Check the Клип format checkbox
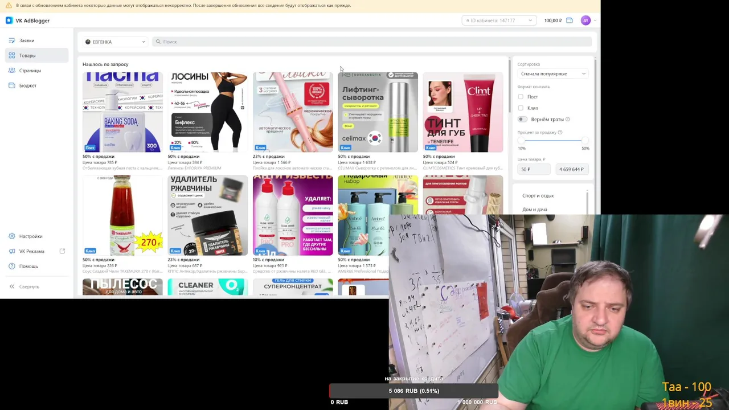 tap(521, 108)
